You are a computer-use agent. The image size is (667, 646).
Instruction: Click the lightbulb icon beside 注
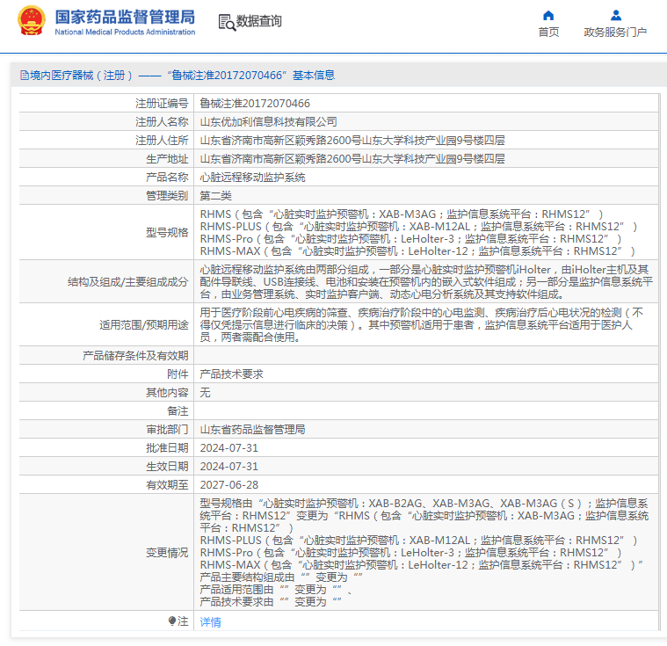click(x=172, y=621)
